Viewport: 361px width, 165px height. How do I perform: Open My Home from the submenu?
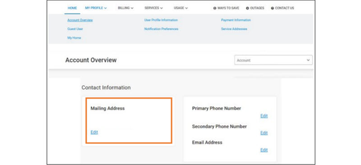coord(74,38)
